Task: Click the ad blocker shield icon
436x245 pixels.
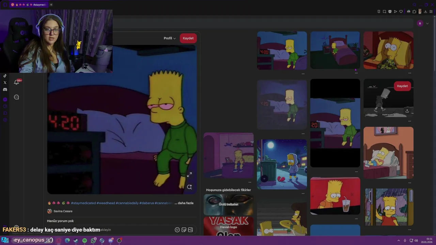Action: click(390, 12)
